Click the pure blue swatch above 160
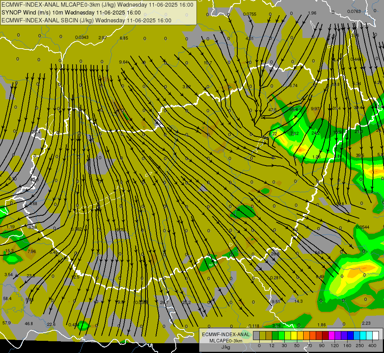Image resolution: width=384 pixels, height=353 pixels. [x=350, y=335]
